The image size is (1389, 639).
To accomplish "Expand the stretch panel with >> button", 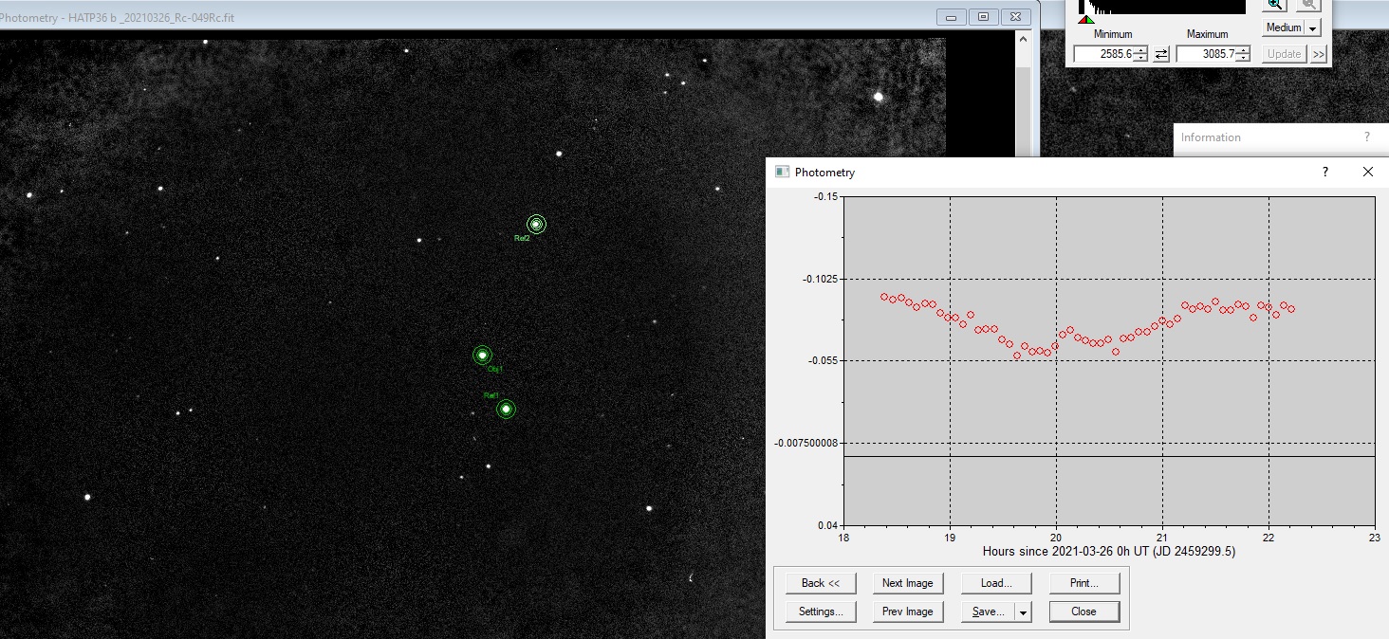I will pyautogui.click(x=1318, y=54).
